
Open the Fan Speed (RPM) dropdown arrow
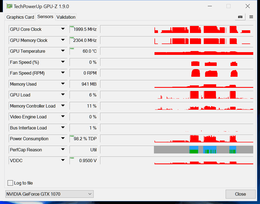[63, 73]
